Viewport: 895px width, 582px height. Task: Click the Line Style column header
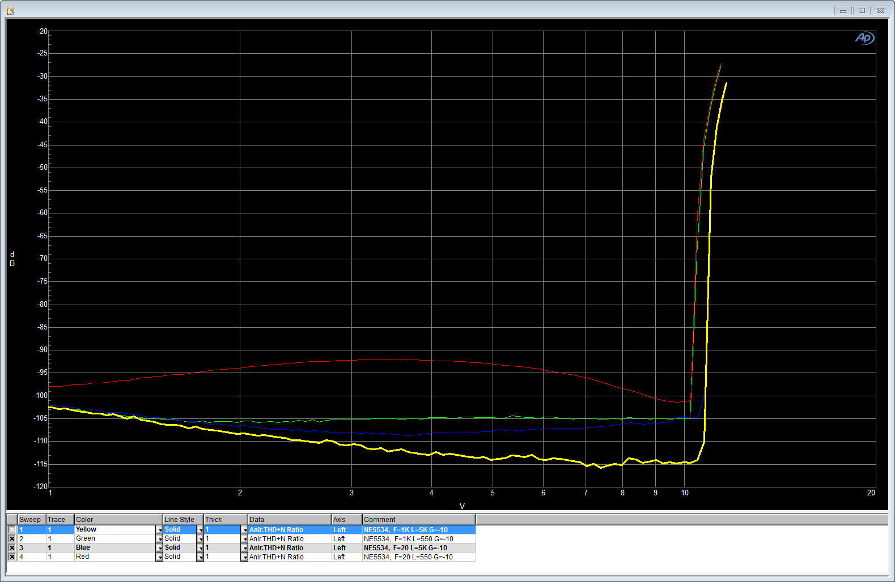coord(183,519)
